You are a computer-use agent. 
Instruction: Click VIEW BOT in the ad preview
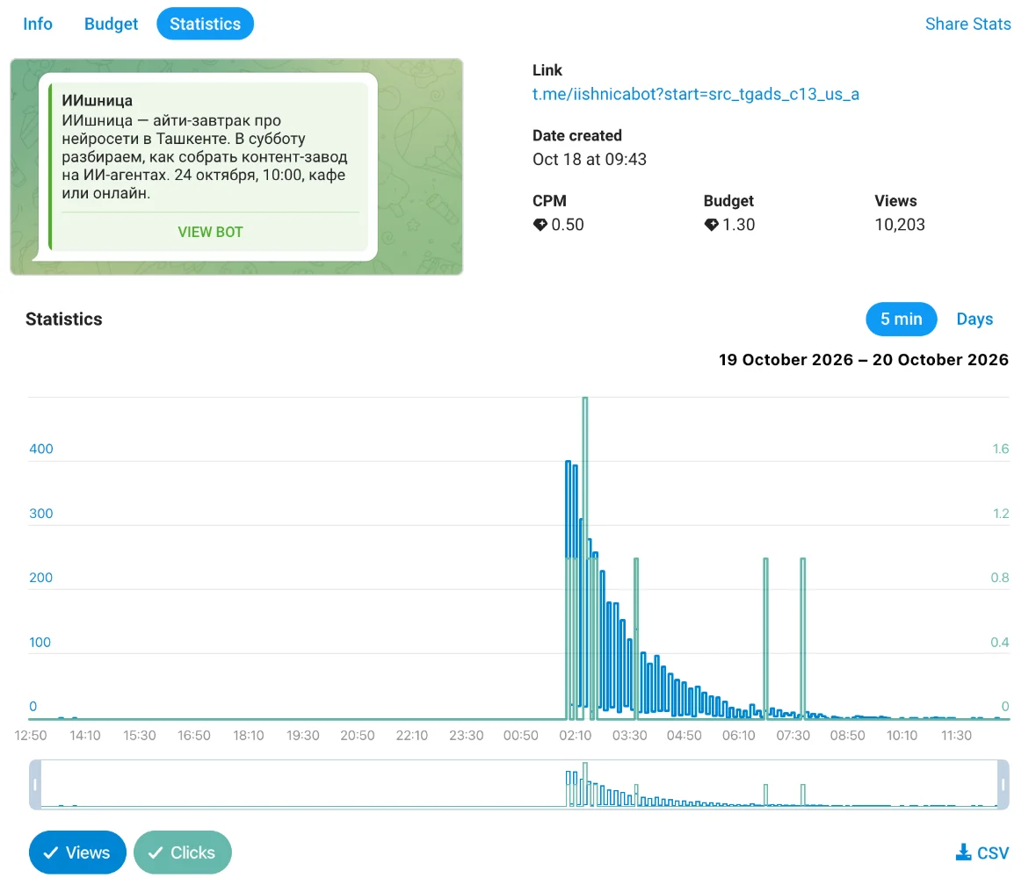(x=210, y=232)
